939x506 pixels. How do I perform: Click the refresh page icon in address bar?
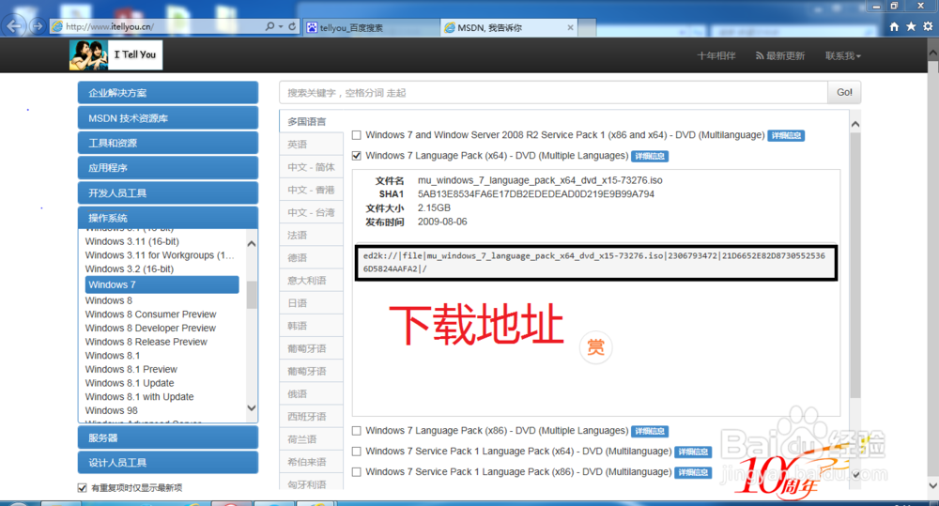pos(292,26)
